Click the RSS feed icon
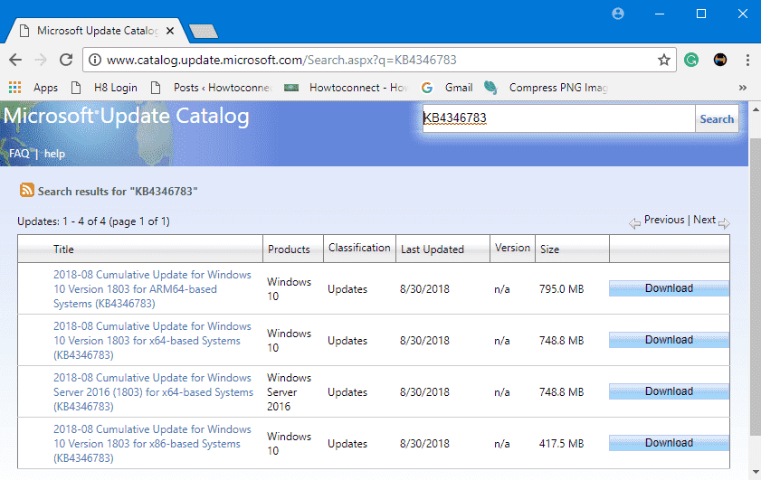Image resolution: width=761 pixels, height=480 pixels. (26, 190)
